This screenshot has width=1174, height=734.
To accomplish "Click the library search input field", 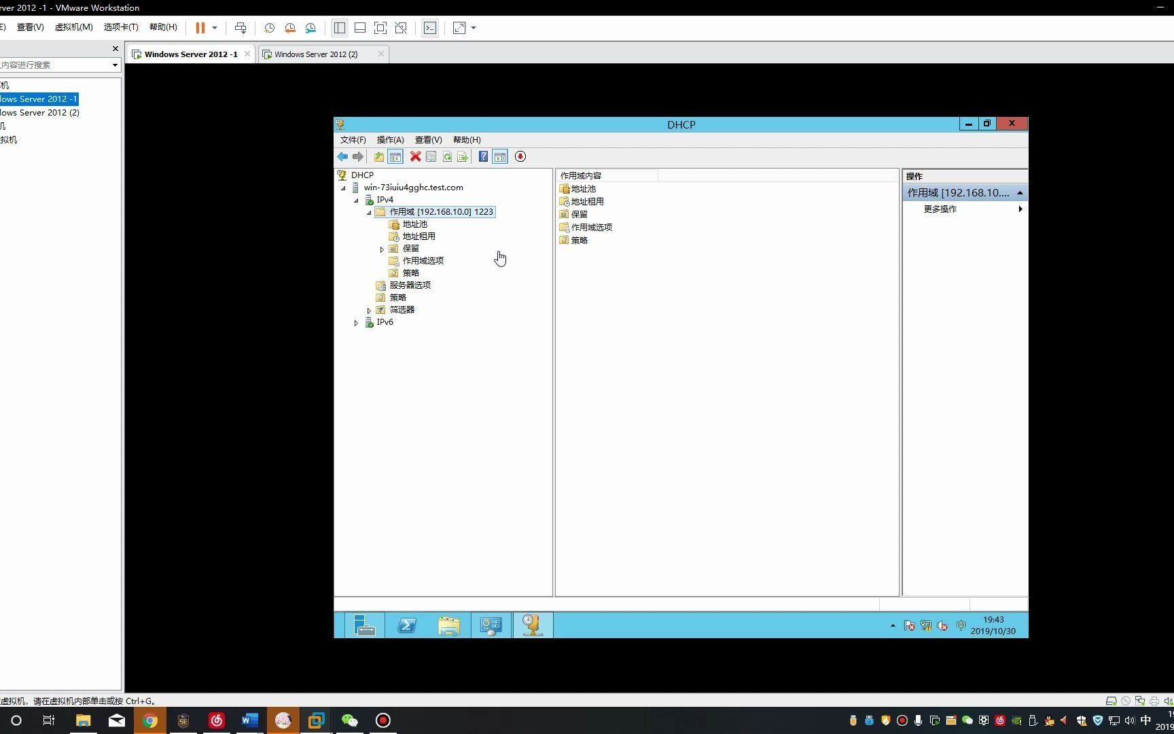I will pos(54,65).
